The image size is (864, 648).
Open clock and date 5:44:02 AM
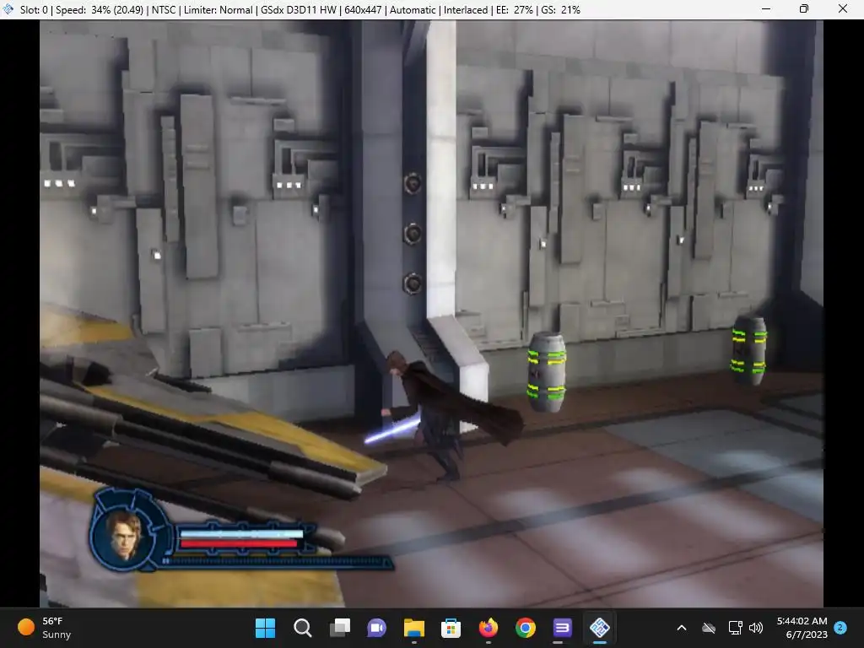(x=802, y=628)
